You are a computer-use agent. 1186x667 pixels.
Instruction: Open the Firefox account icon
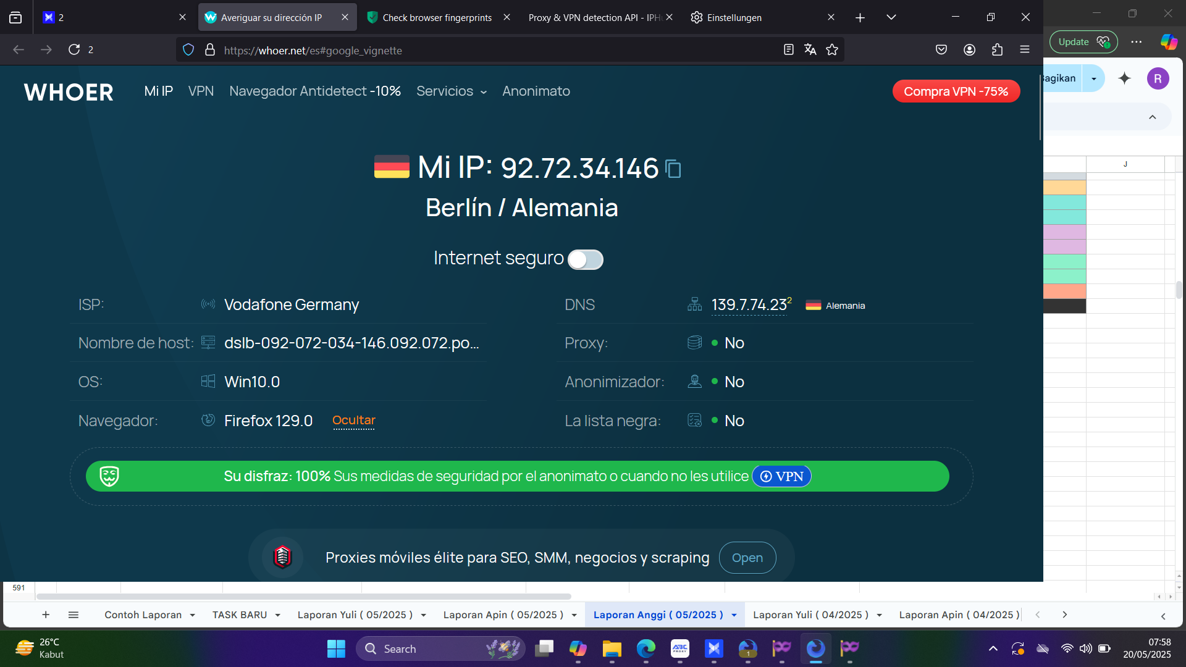pos(970,49)
